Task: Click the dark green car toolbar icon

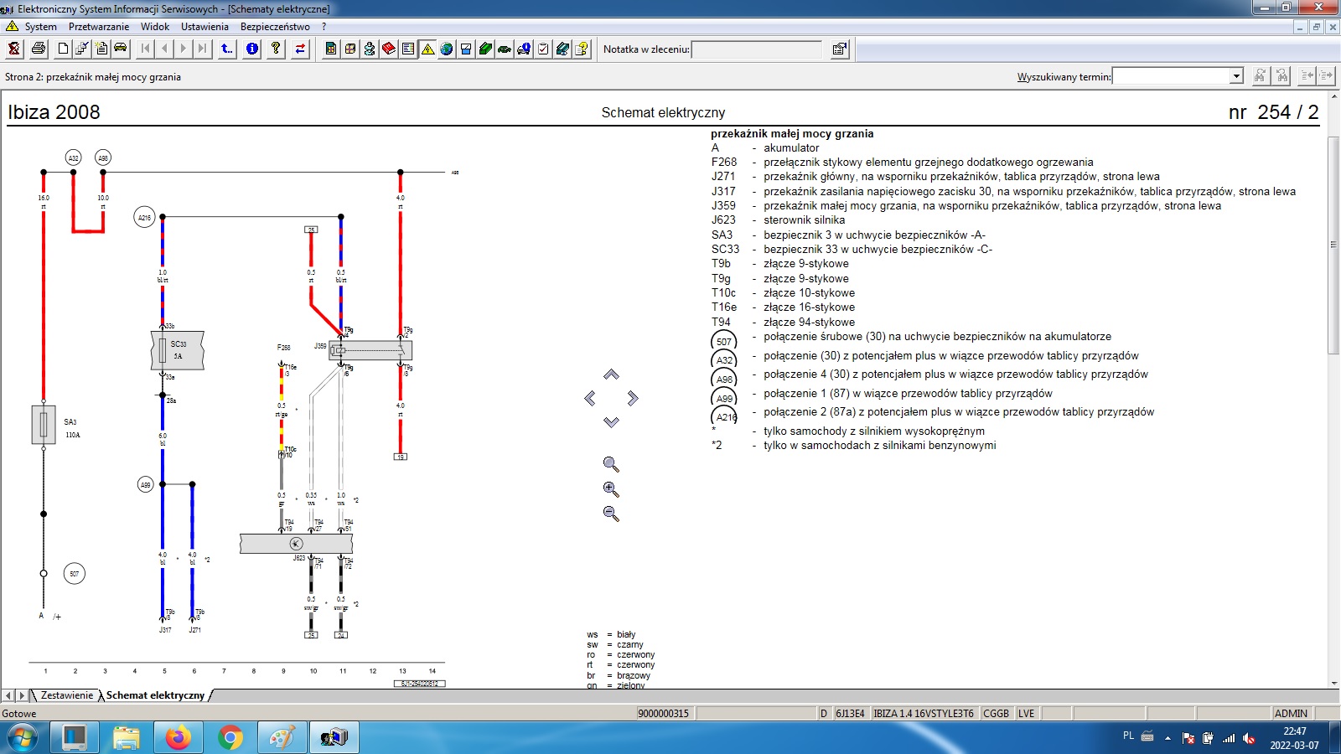Action: pos(505,49)
